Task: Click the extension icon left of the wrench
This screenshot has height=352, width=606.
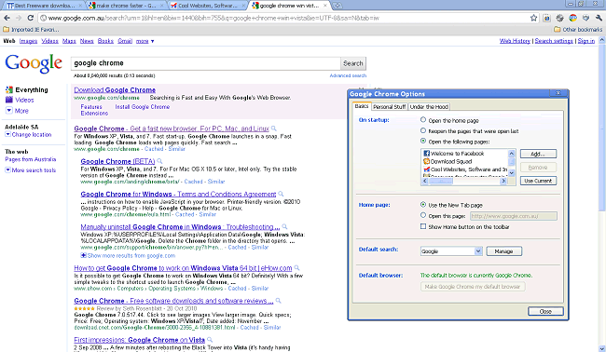Action: pos(585,18)
